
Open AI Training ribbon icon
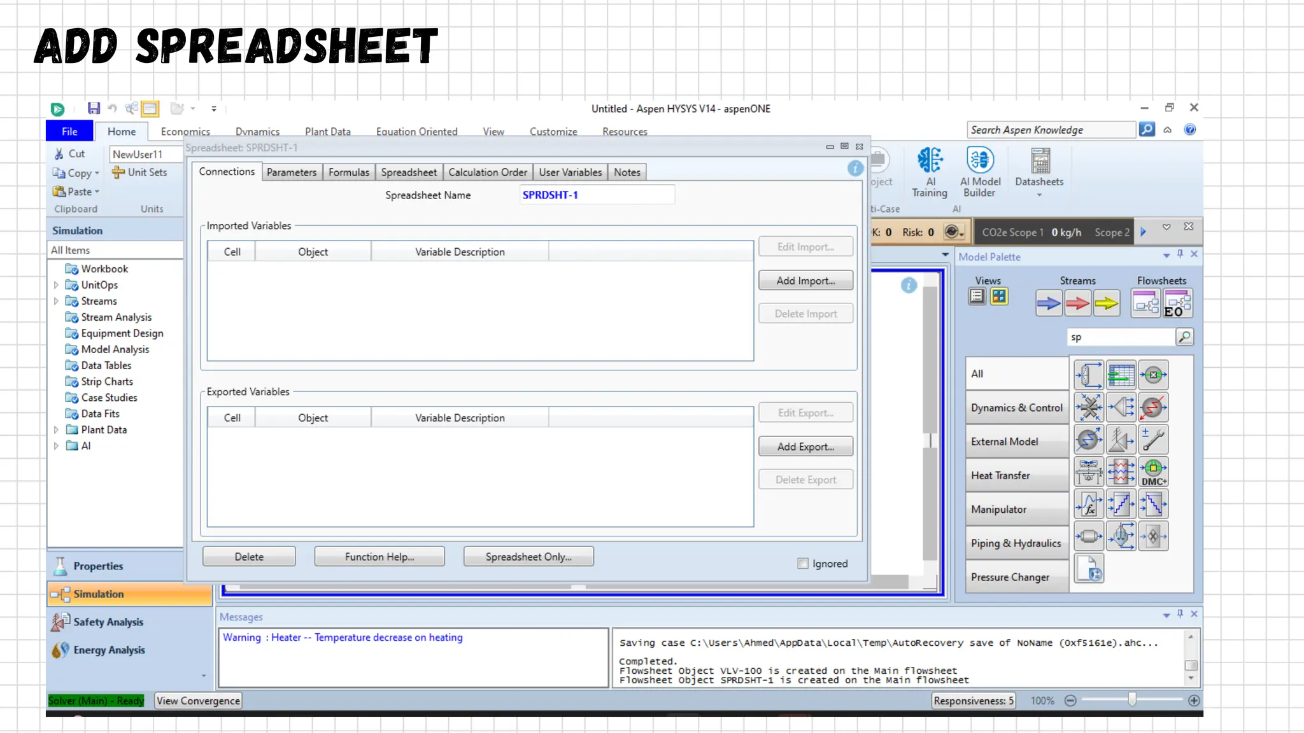[x=930, y=172]
